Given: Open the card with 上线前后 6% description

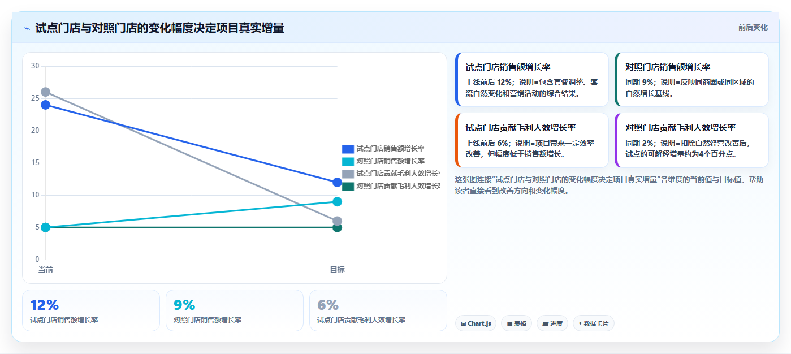Looking at the screenshot, I should (532, 140).
